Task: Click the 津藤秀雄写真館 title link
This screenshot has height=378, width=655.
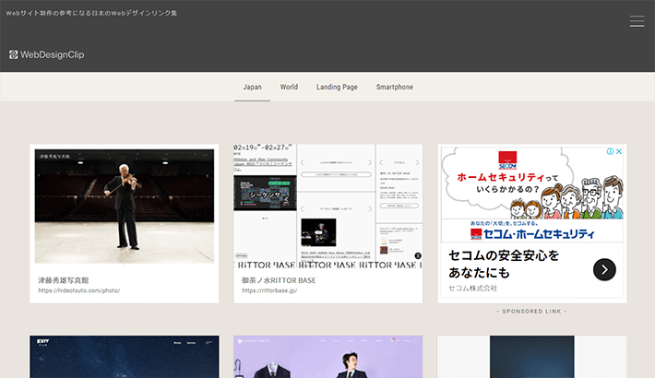Action: click(64, 280)
